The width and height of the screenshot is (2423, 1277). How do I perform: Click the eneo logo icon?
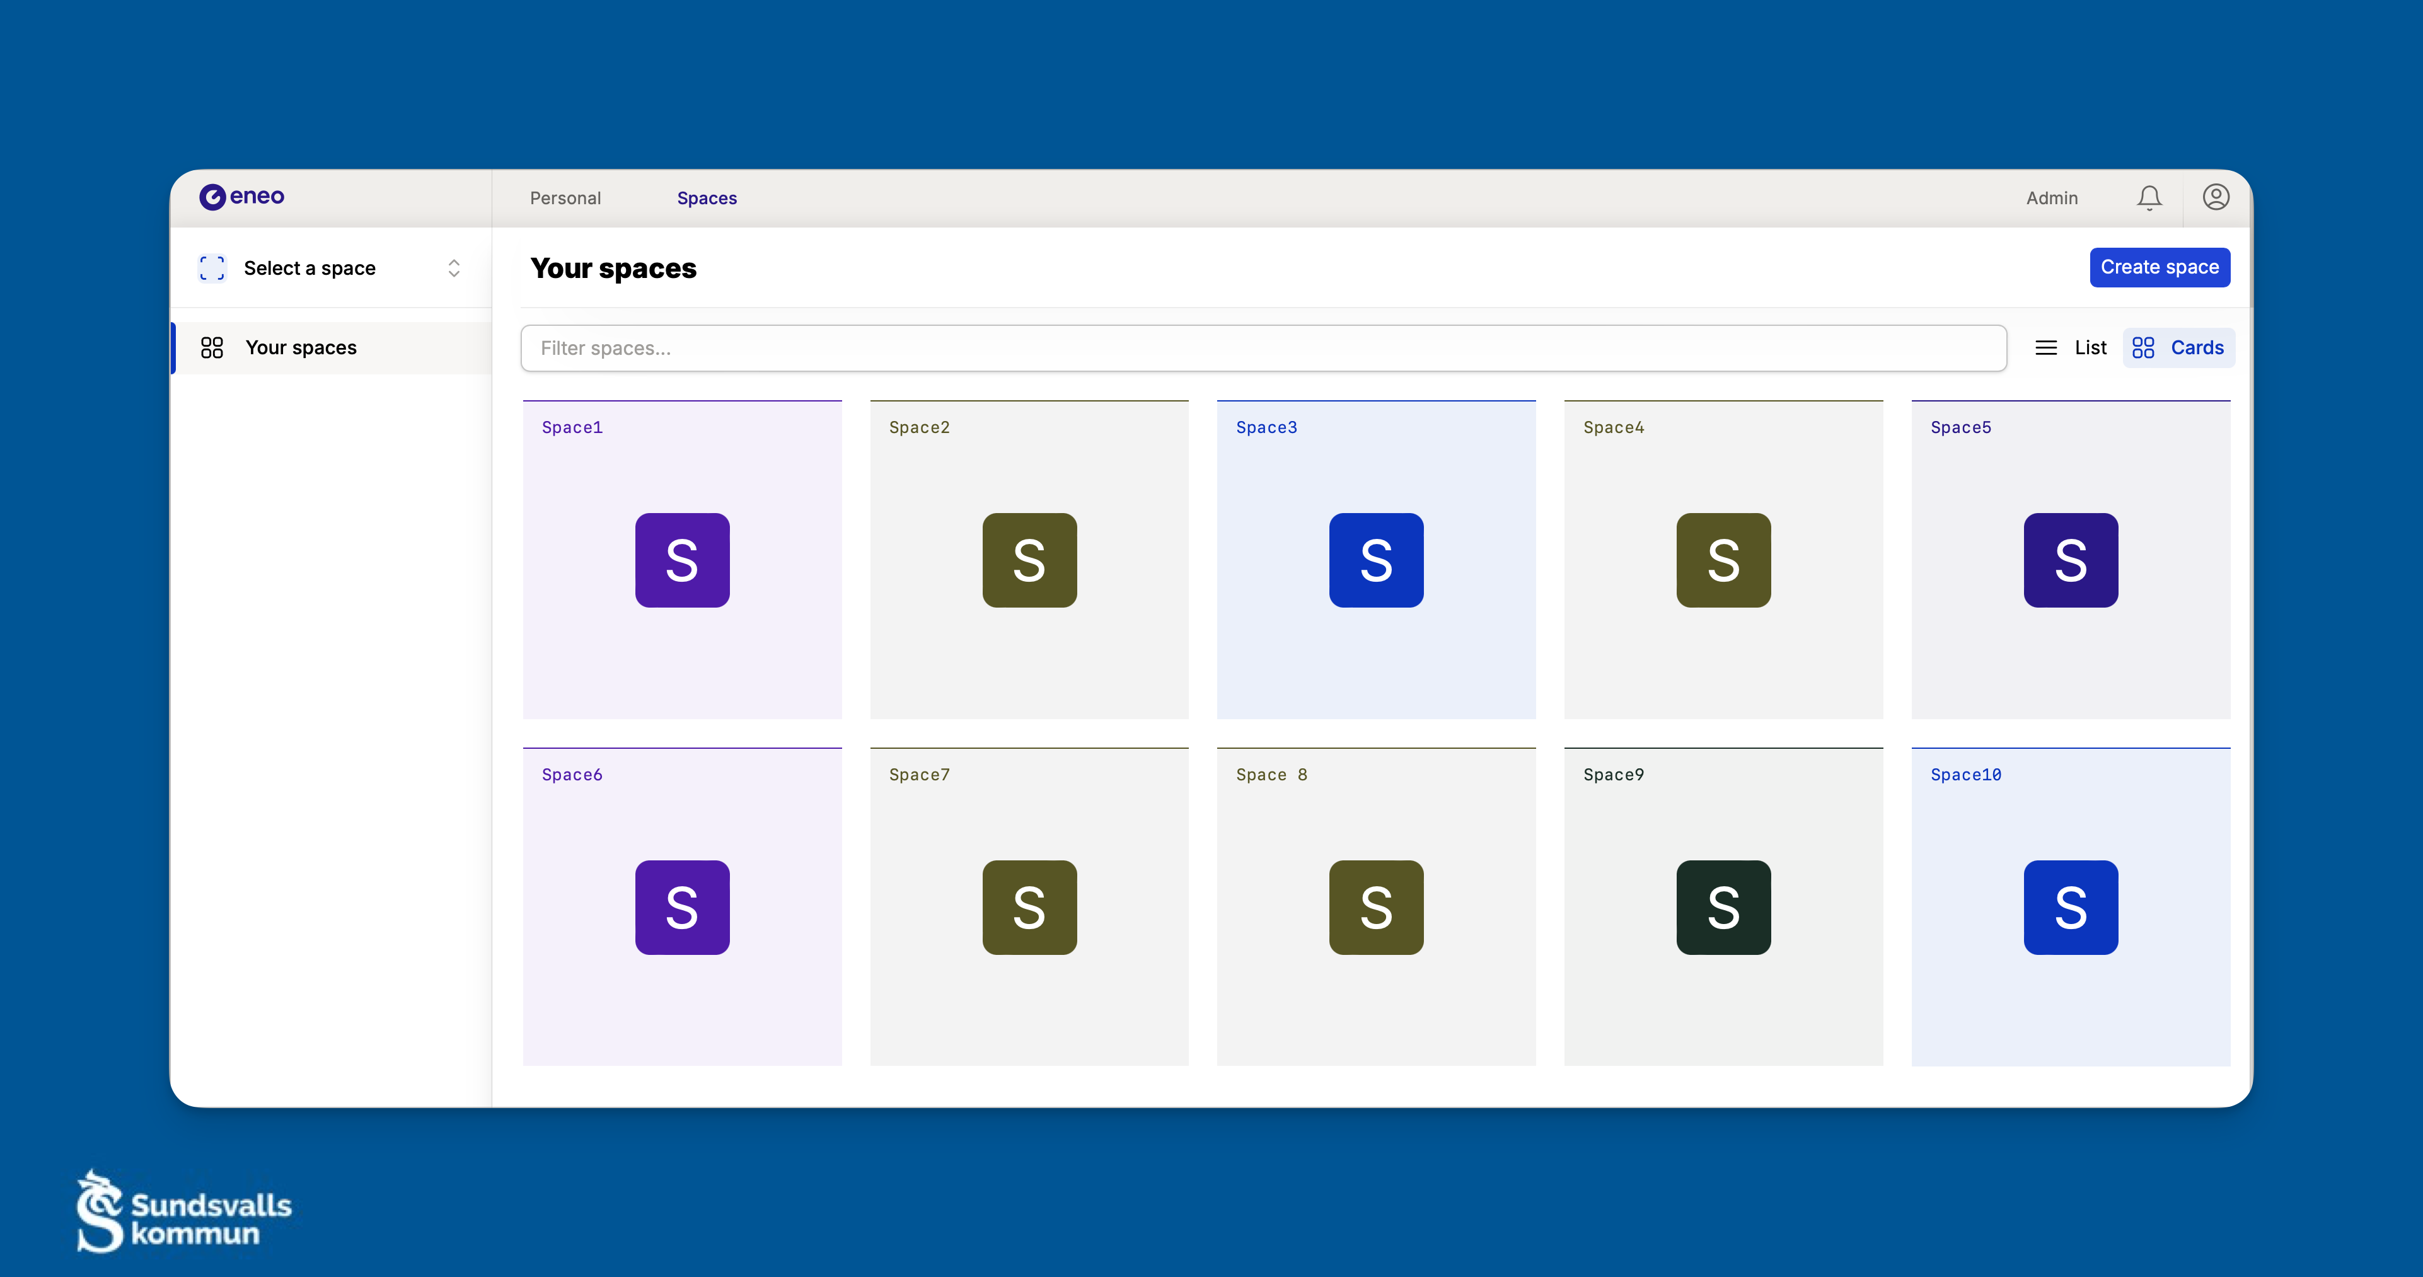coord(212,197)
